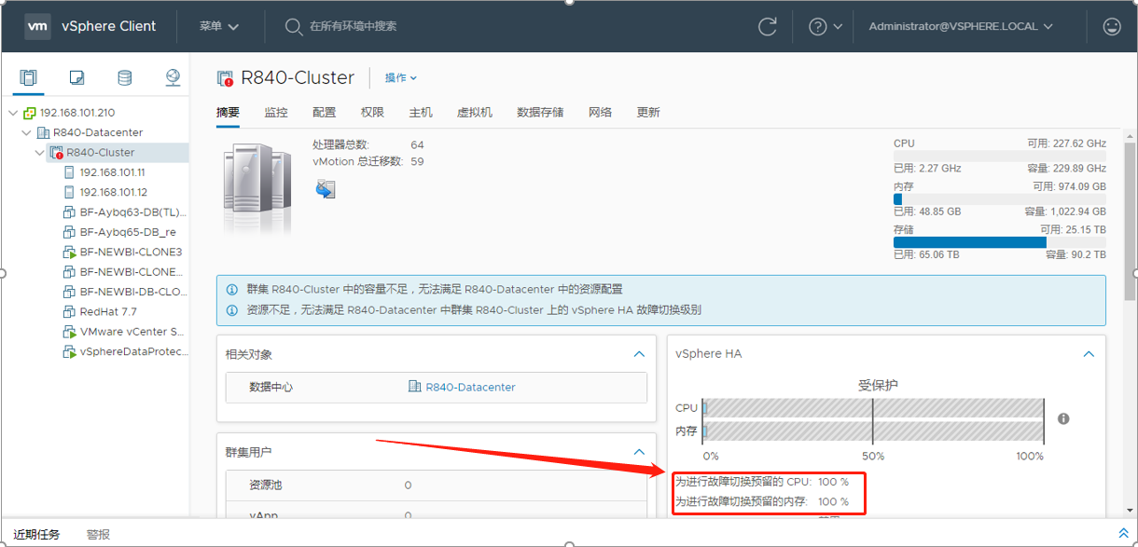Click 为进行故障切换预留的内存 text
The image size is (1138, 547).
(742, 501)
